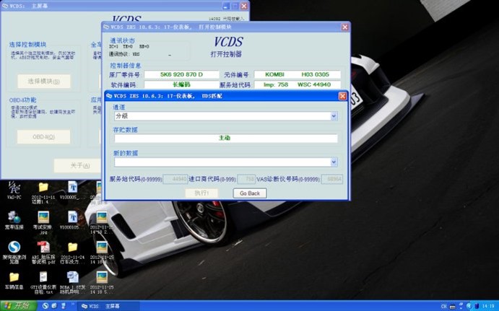Click the Sogou quick launch taskbar icon

[45, 305]
